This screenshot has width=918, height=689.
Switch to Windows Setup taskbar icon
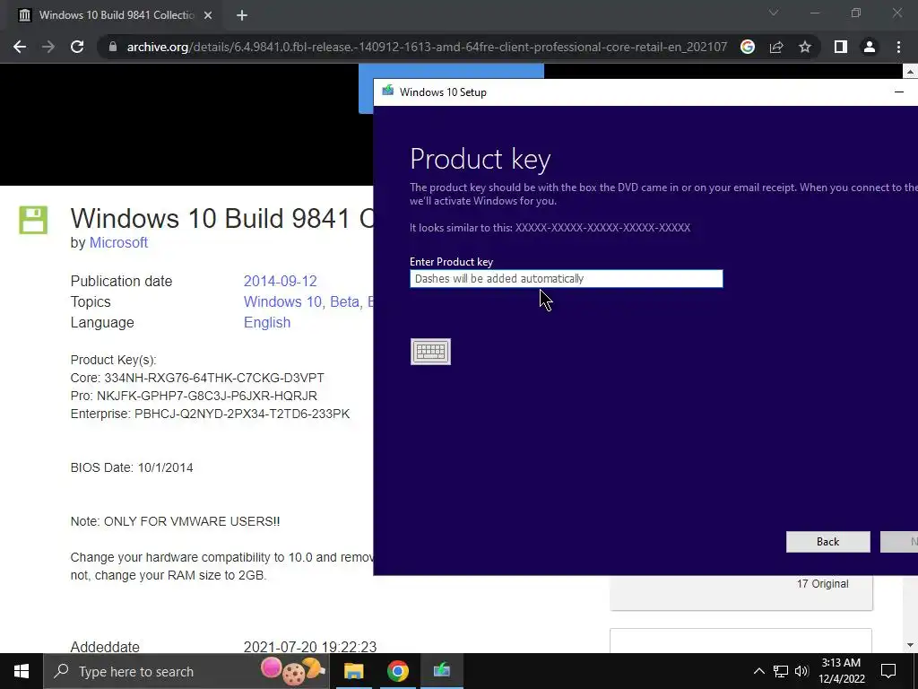tap(441, 671)
